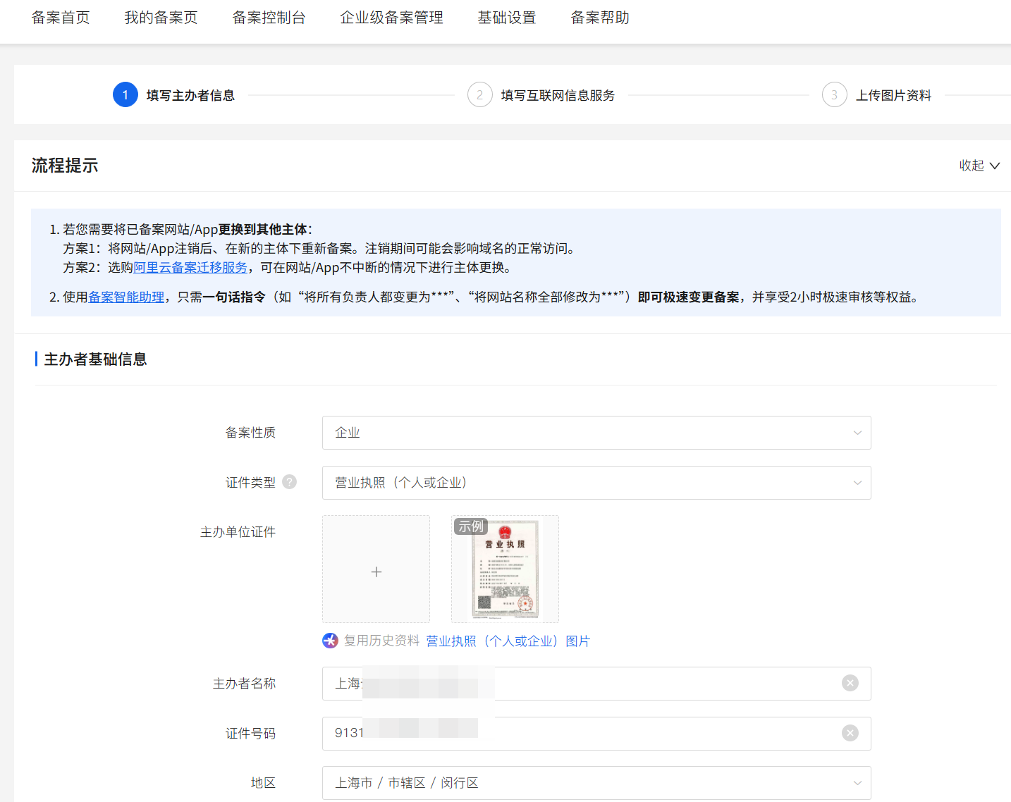Follow the 阿里云备案迁移服务 link
The image size is (1011, 802).
[x=190, y=267]
